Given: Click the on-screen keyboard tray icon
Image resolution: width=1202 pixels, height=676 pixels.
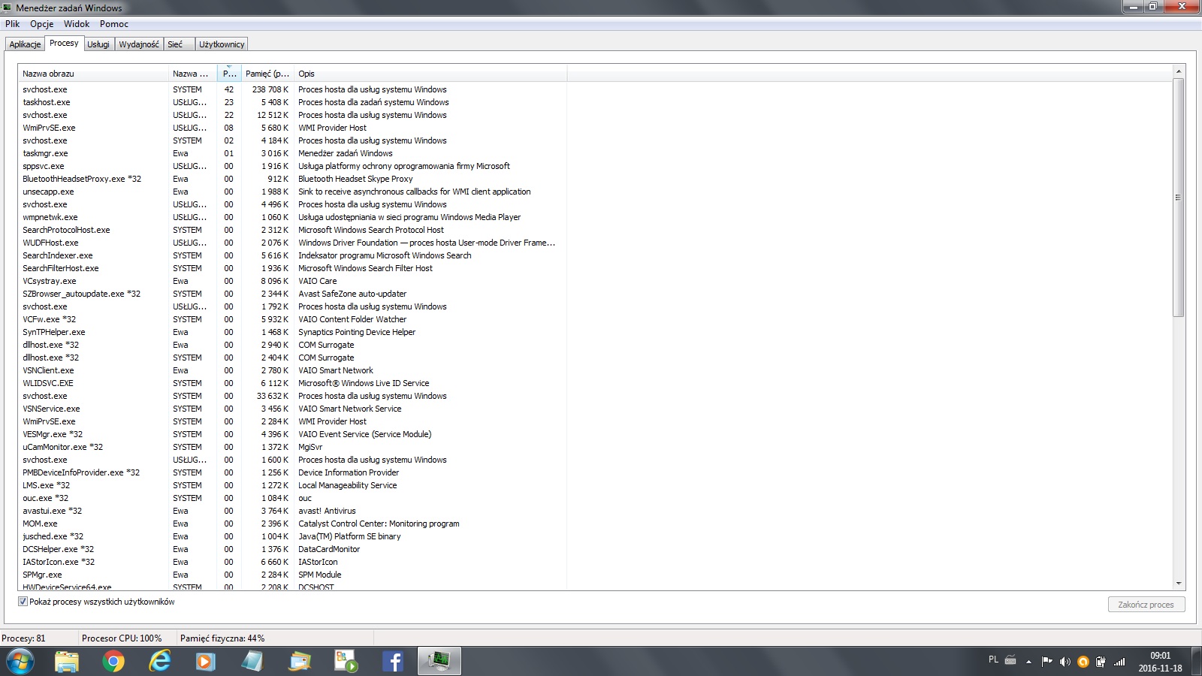Looking at the screenshot, I should coord(1010,660).
